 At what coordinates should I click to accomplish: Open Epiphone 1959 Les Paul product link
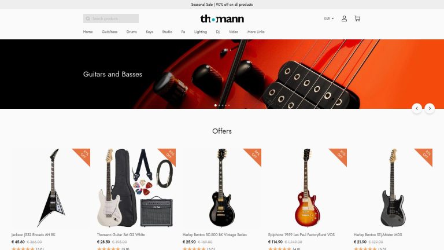point(301,235)
